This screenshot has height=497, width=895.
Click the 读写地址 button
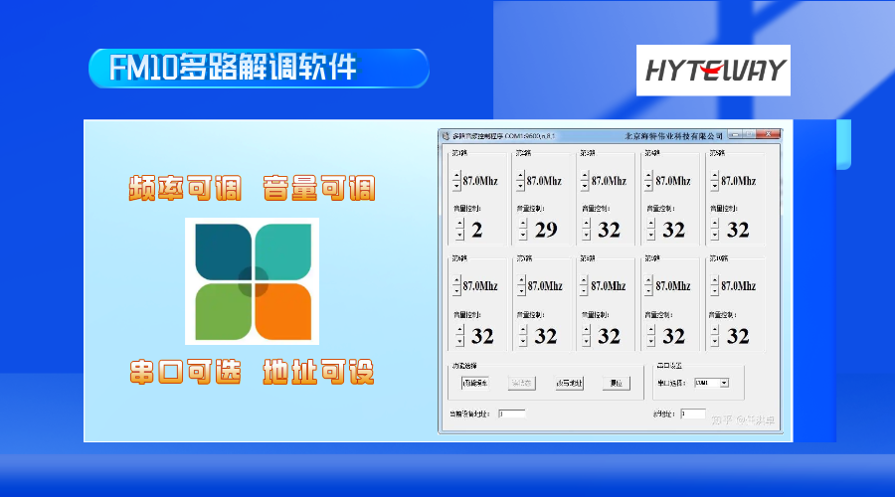click(568, 383)
